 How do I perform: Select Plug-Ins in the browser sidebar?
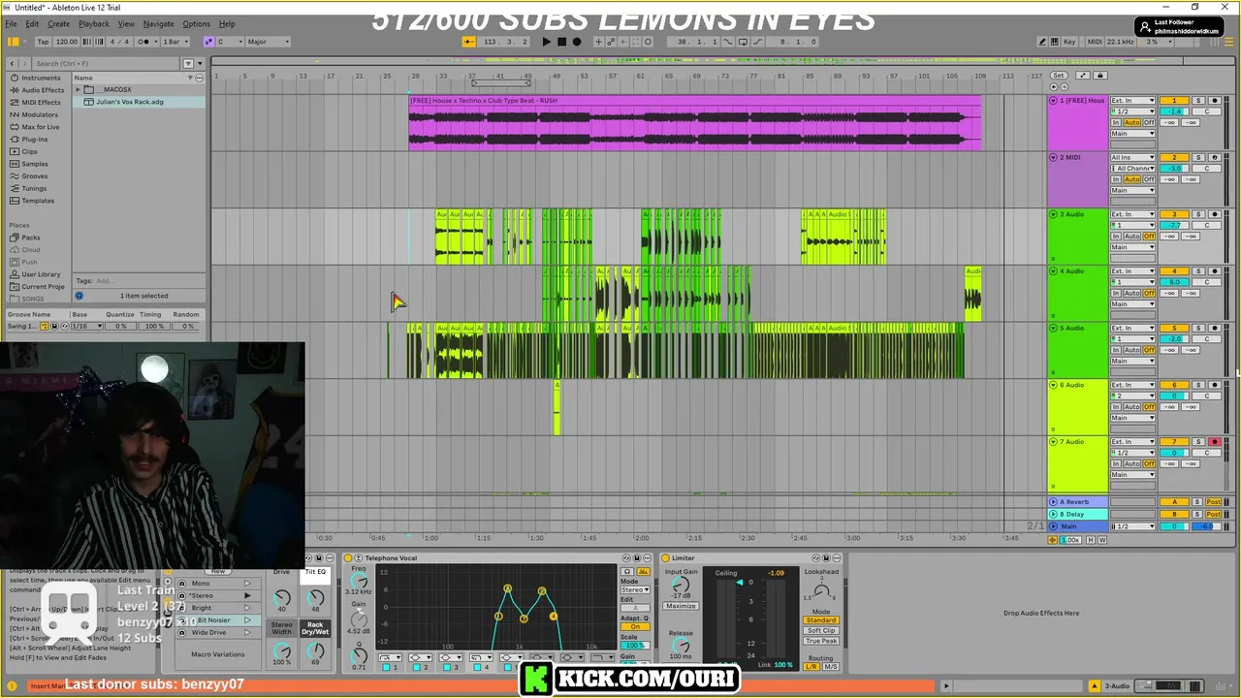click(34, 140)
